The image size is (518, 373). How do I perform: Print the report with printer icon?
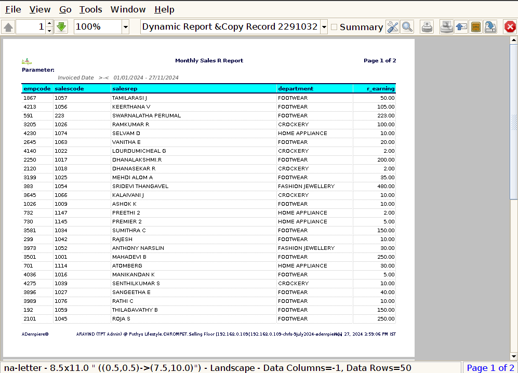click(447, 27)
